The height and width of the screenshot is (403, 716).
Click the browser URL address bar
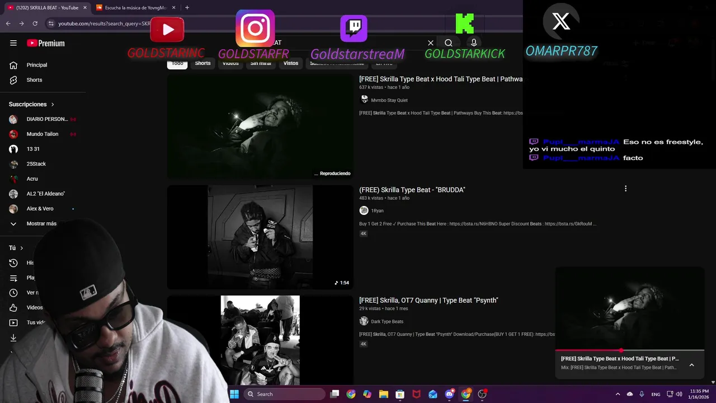click(103, 24)
